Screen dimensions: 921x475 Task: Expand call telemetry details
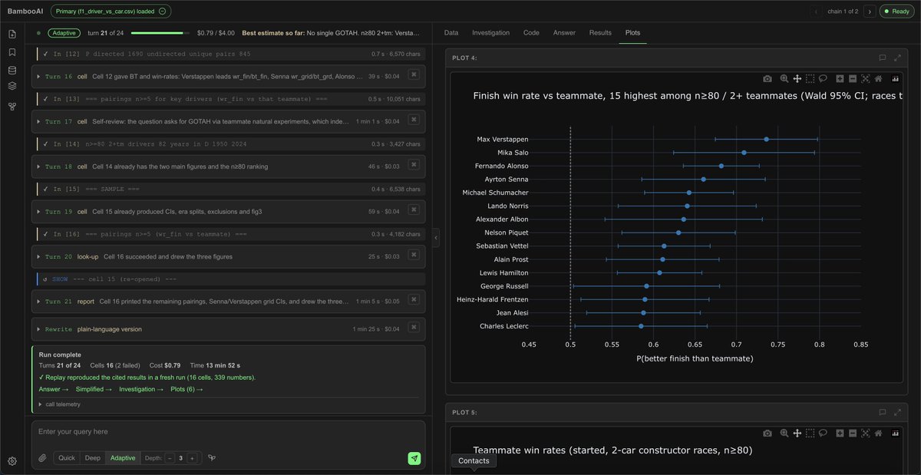tap(60, 404)
